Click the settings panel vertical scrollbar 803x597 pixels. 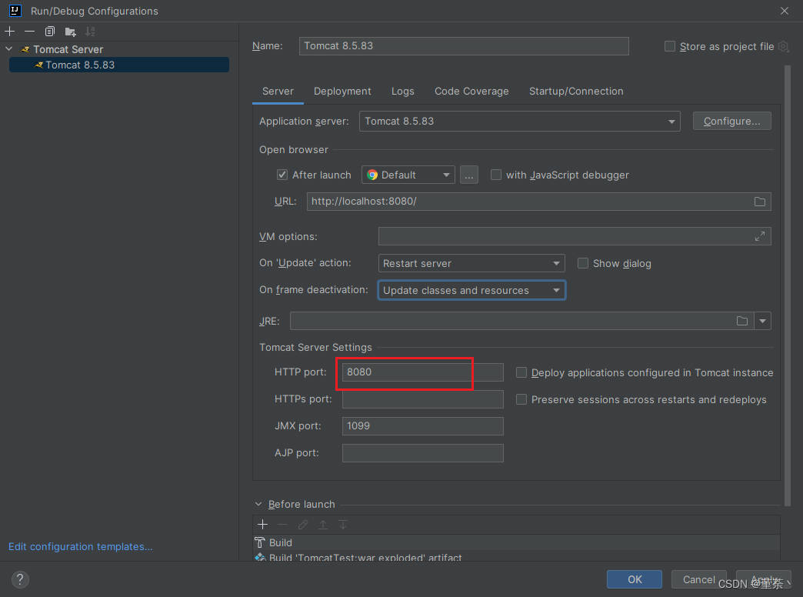click(x=787, y=285)
